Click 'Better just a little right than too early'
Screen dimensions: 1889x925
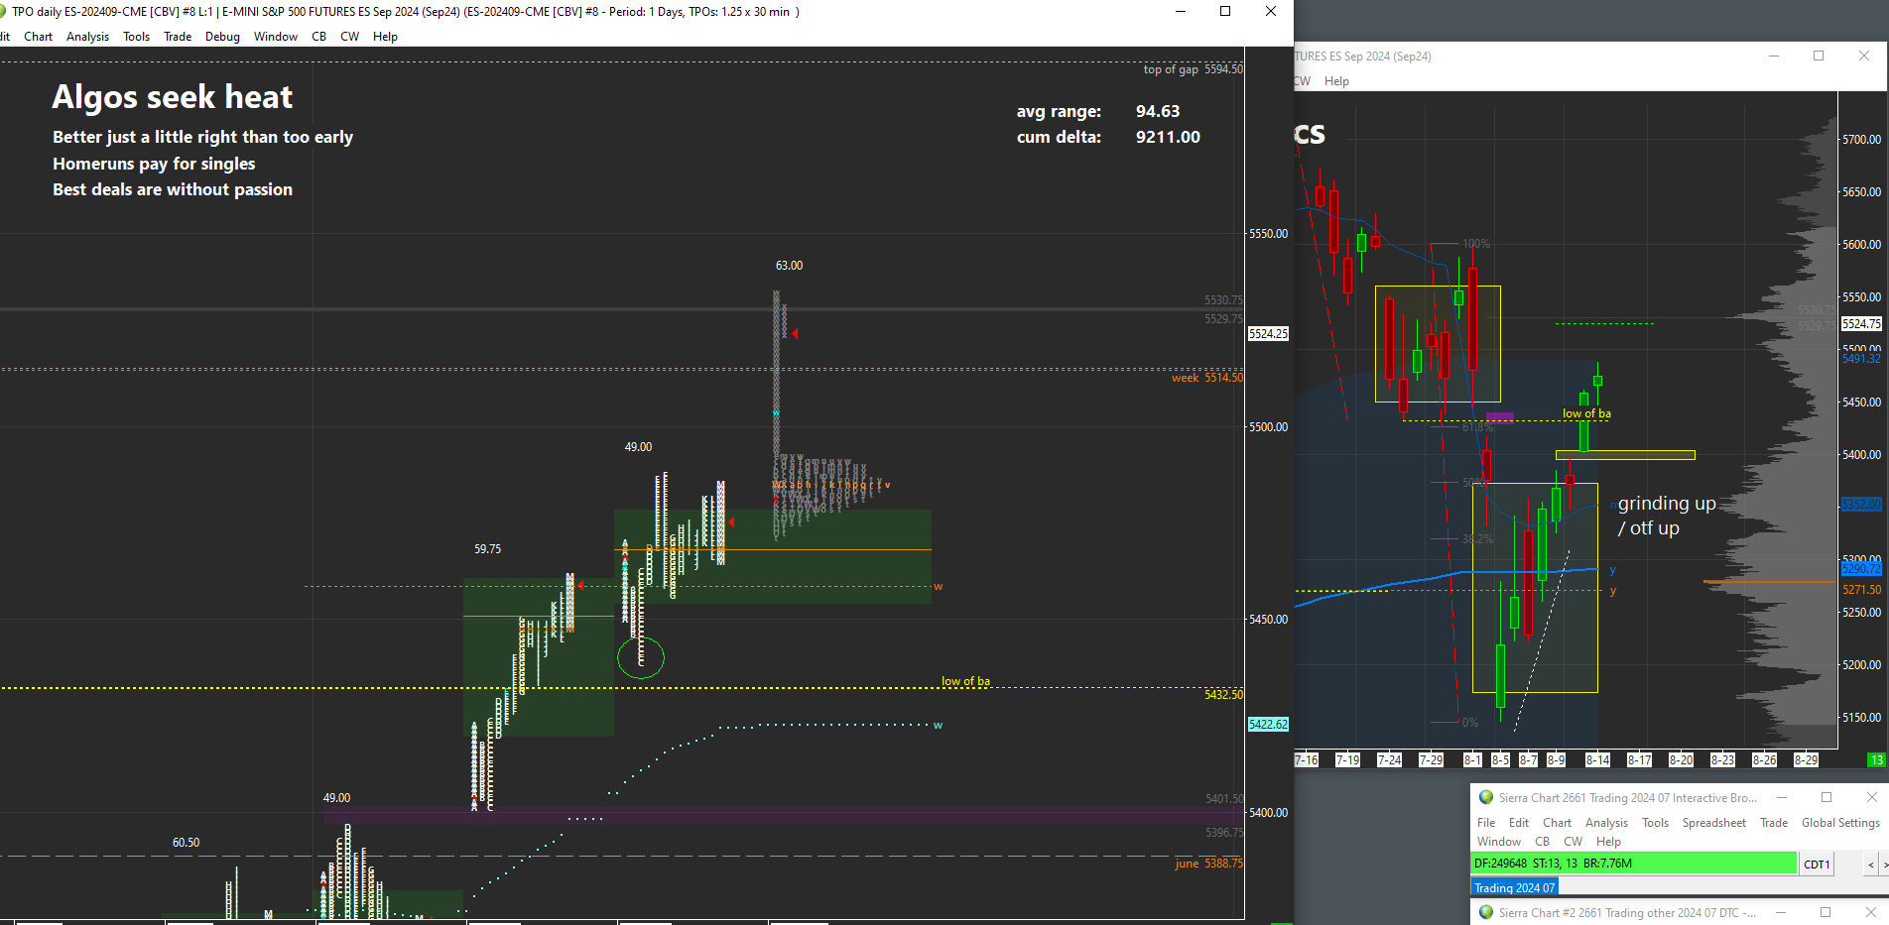[x=202, y=137]
